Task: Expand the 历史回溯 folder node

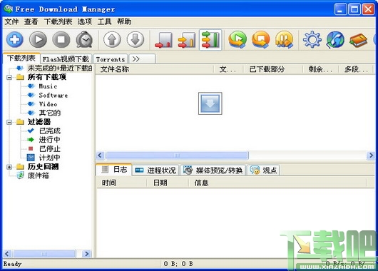Action: pyautogui.click(x=9, y=167)
